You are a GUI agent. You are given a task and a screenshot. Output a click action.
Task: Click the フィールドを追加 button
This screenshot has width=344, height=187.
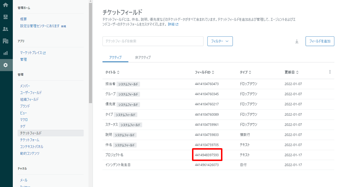(x=320, y=41)
